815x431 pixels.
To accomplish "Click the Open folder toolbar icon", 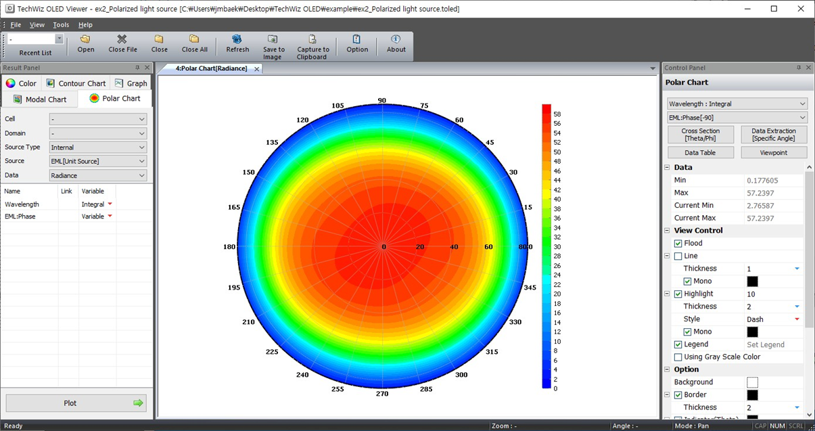I will pos(85,39).
